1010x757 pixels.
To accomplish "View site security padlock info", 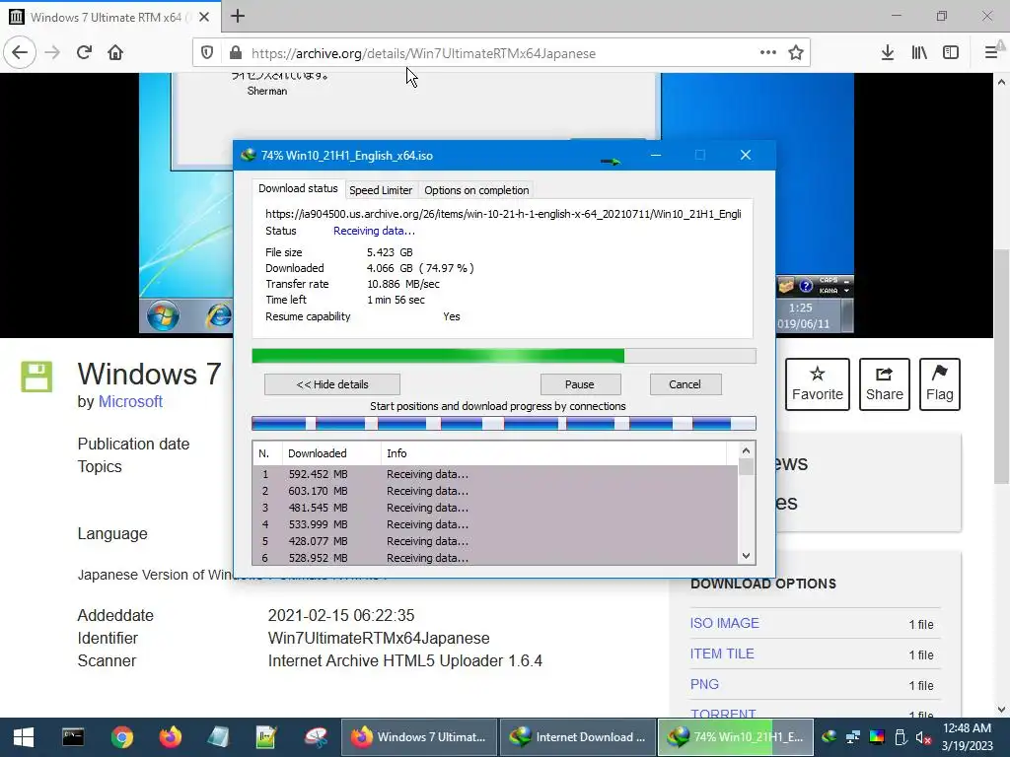I will (235, 53).
